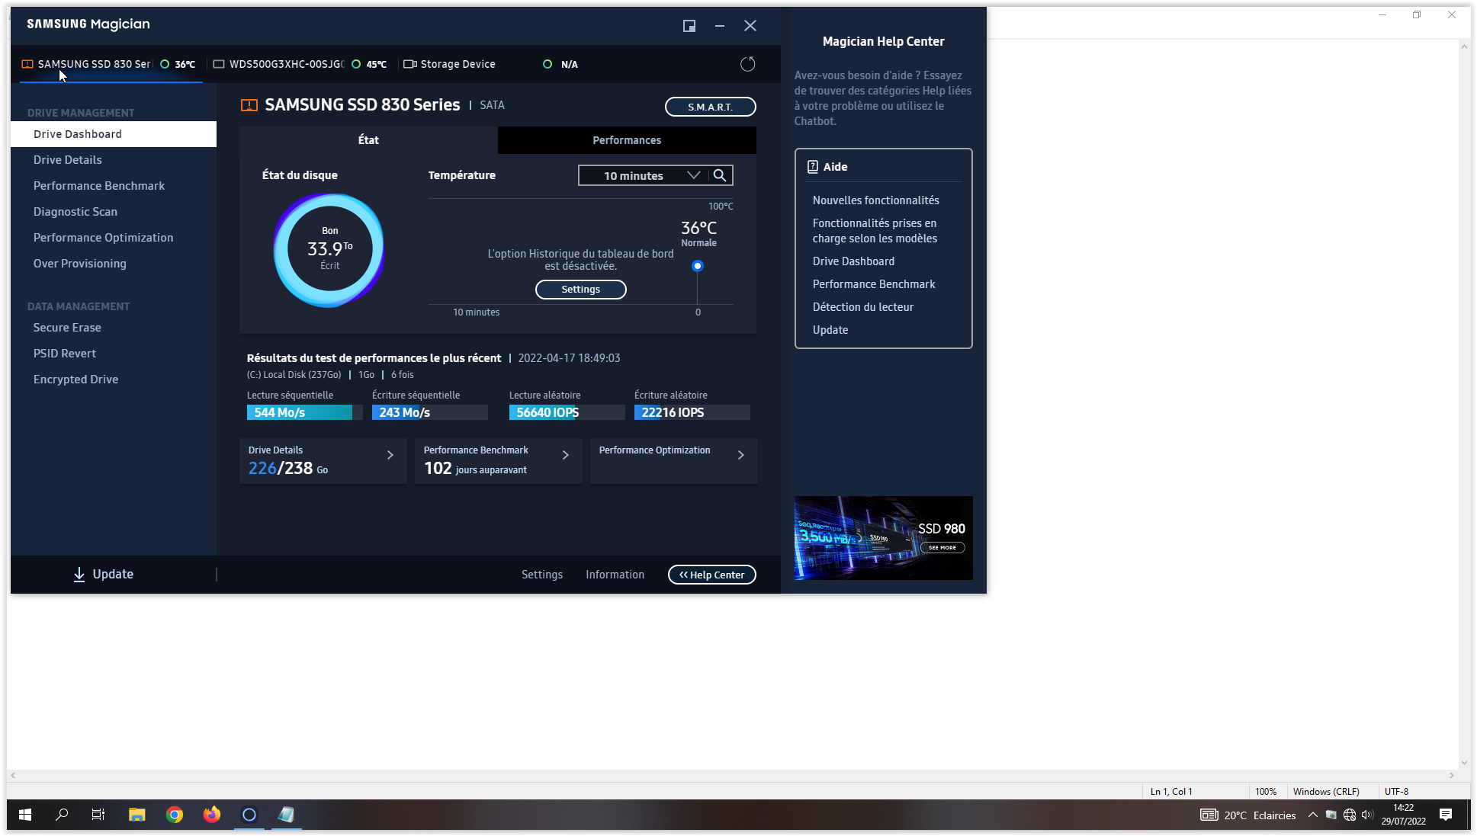Image resolution: width=1477 pixels, height=836 pixels.
Task: Click the Update download arrow icon
Action: point(79,575)
